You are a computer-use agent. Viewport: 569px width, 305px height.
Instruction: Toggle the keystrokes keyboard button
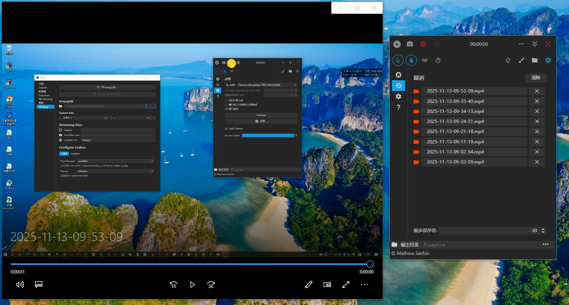tap(425, 60)
